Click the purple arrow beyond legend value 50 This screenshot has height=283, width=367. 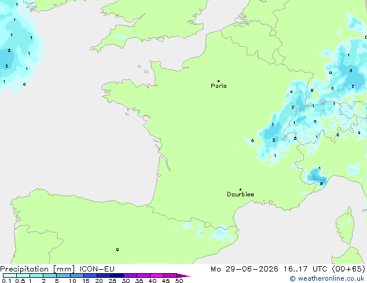coord(183,275)
